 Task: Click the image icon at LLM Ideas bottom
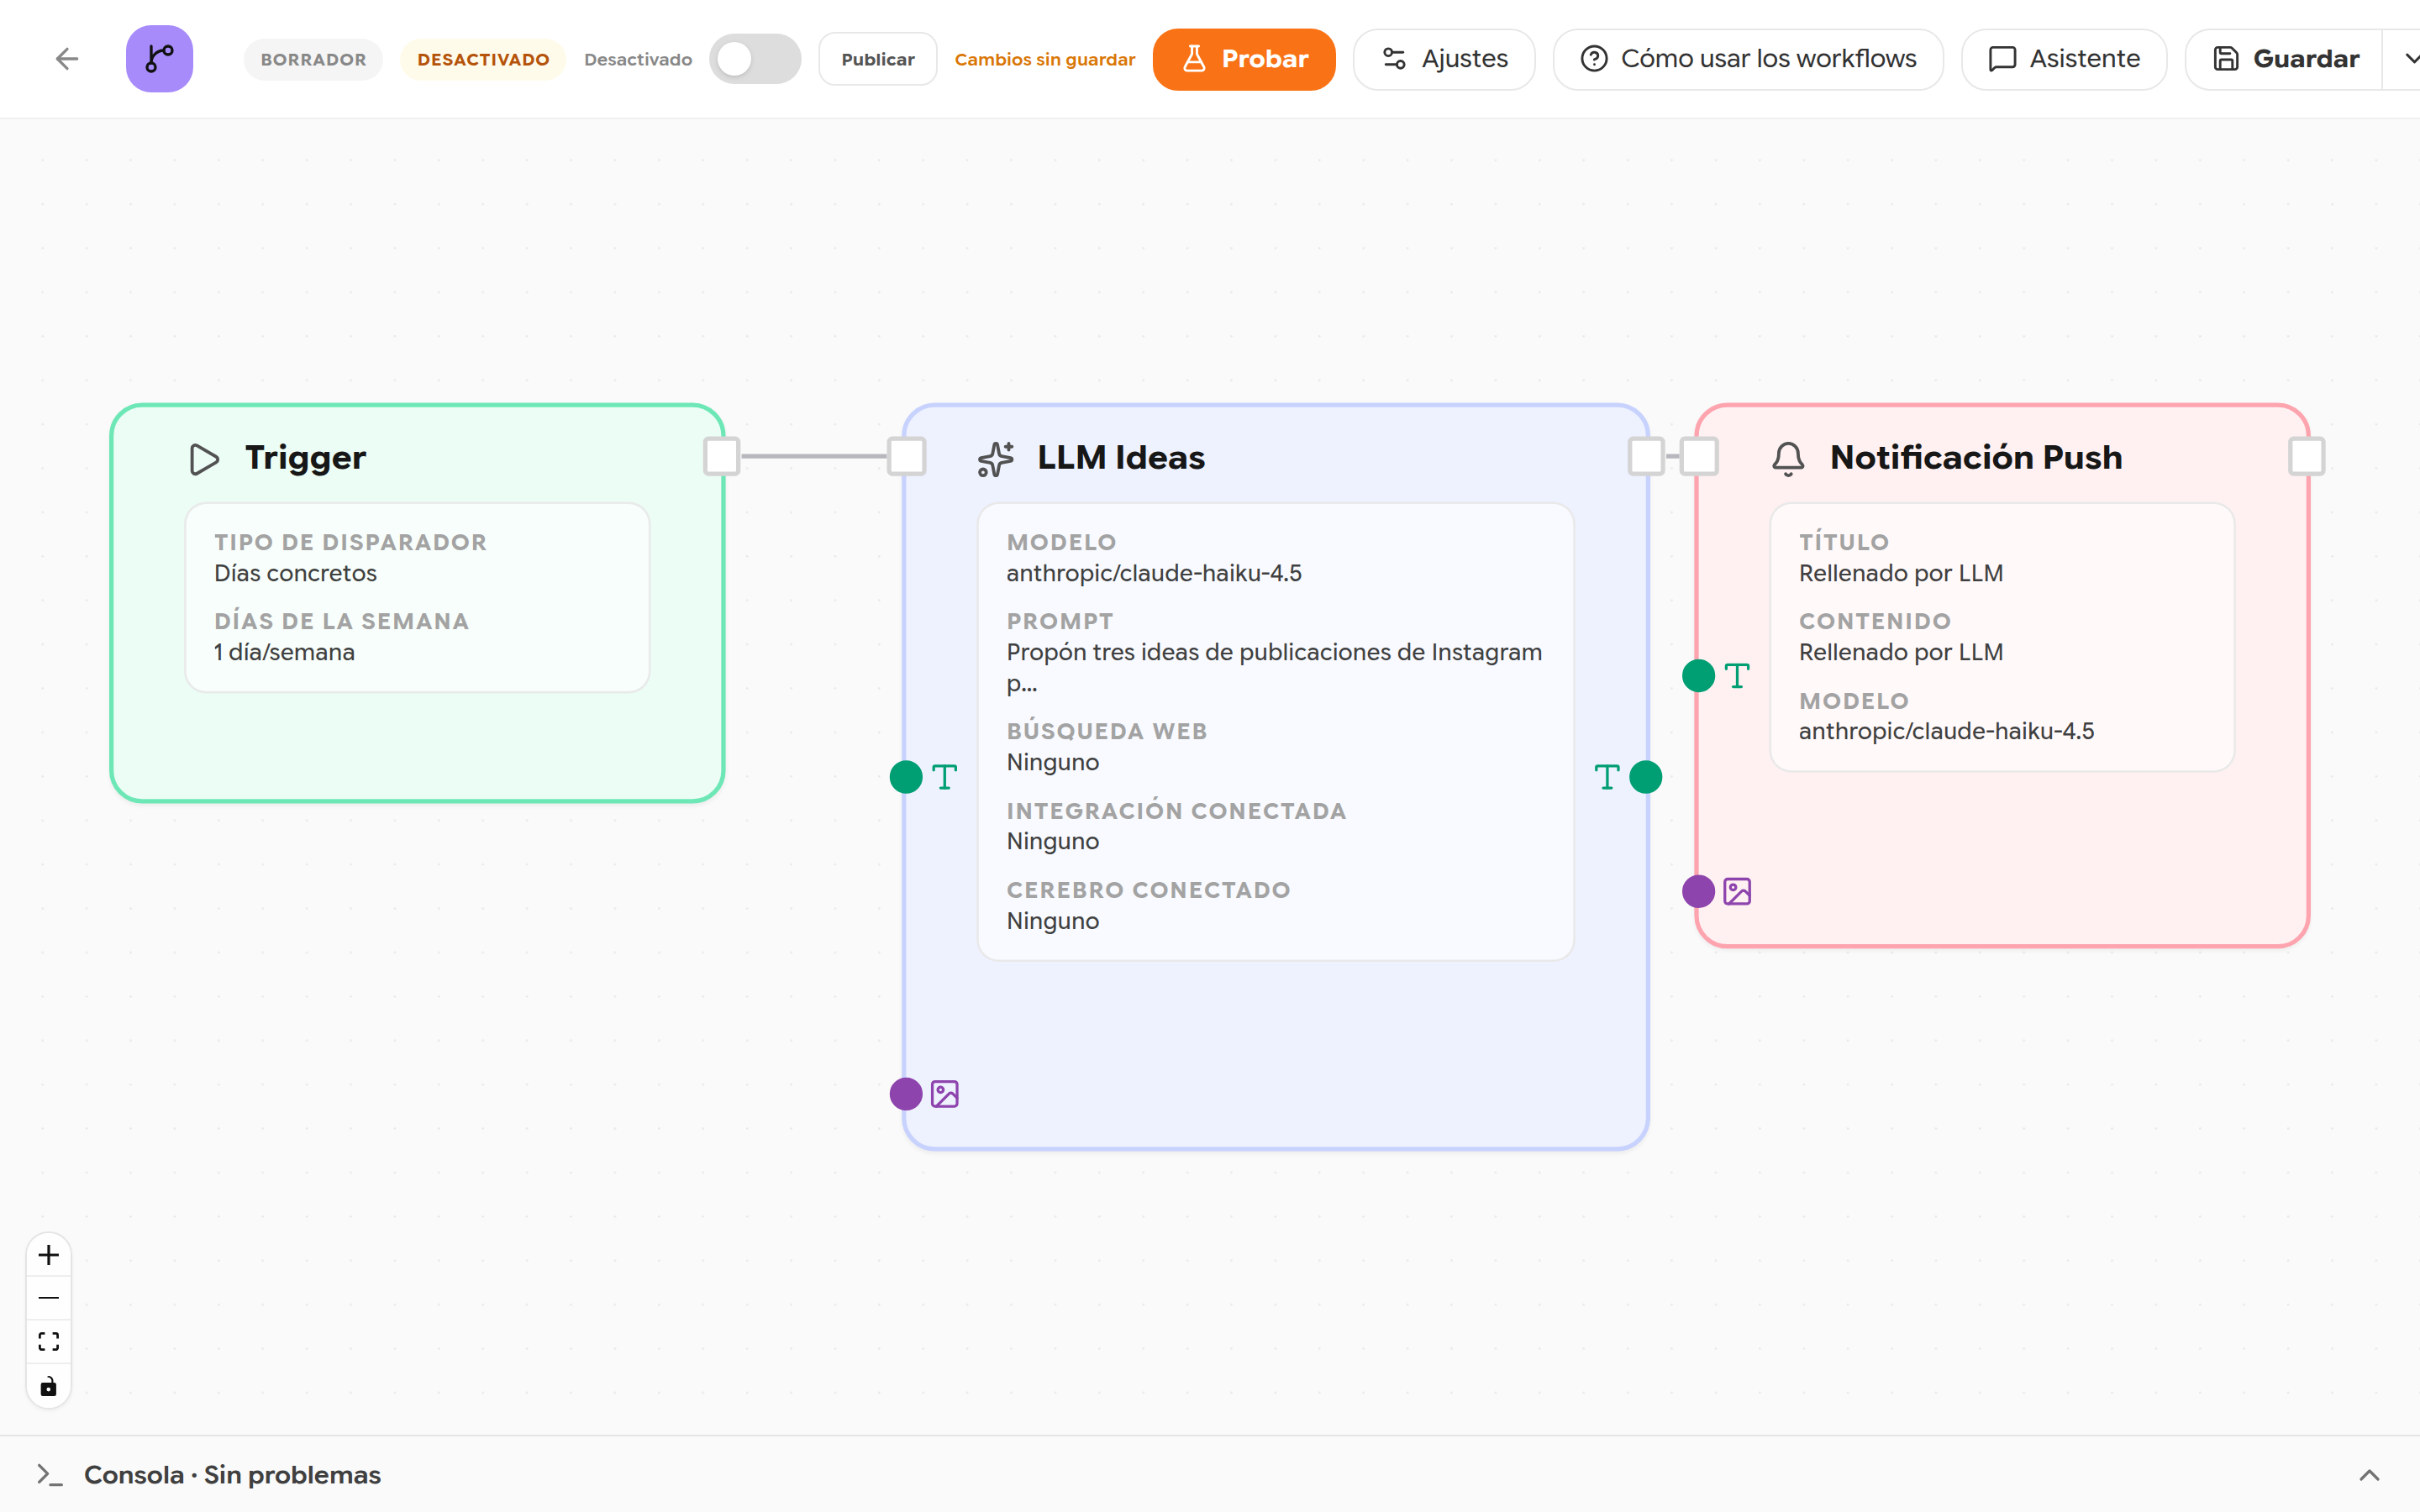945,1094
